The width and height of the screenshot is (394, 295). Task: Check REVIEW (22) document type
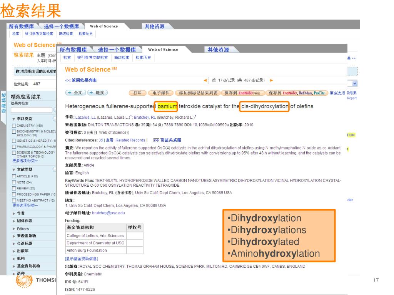point(14,188)
